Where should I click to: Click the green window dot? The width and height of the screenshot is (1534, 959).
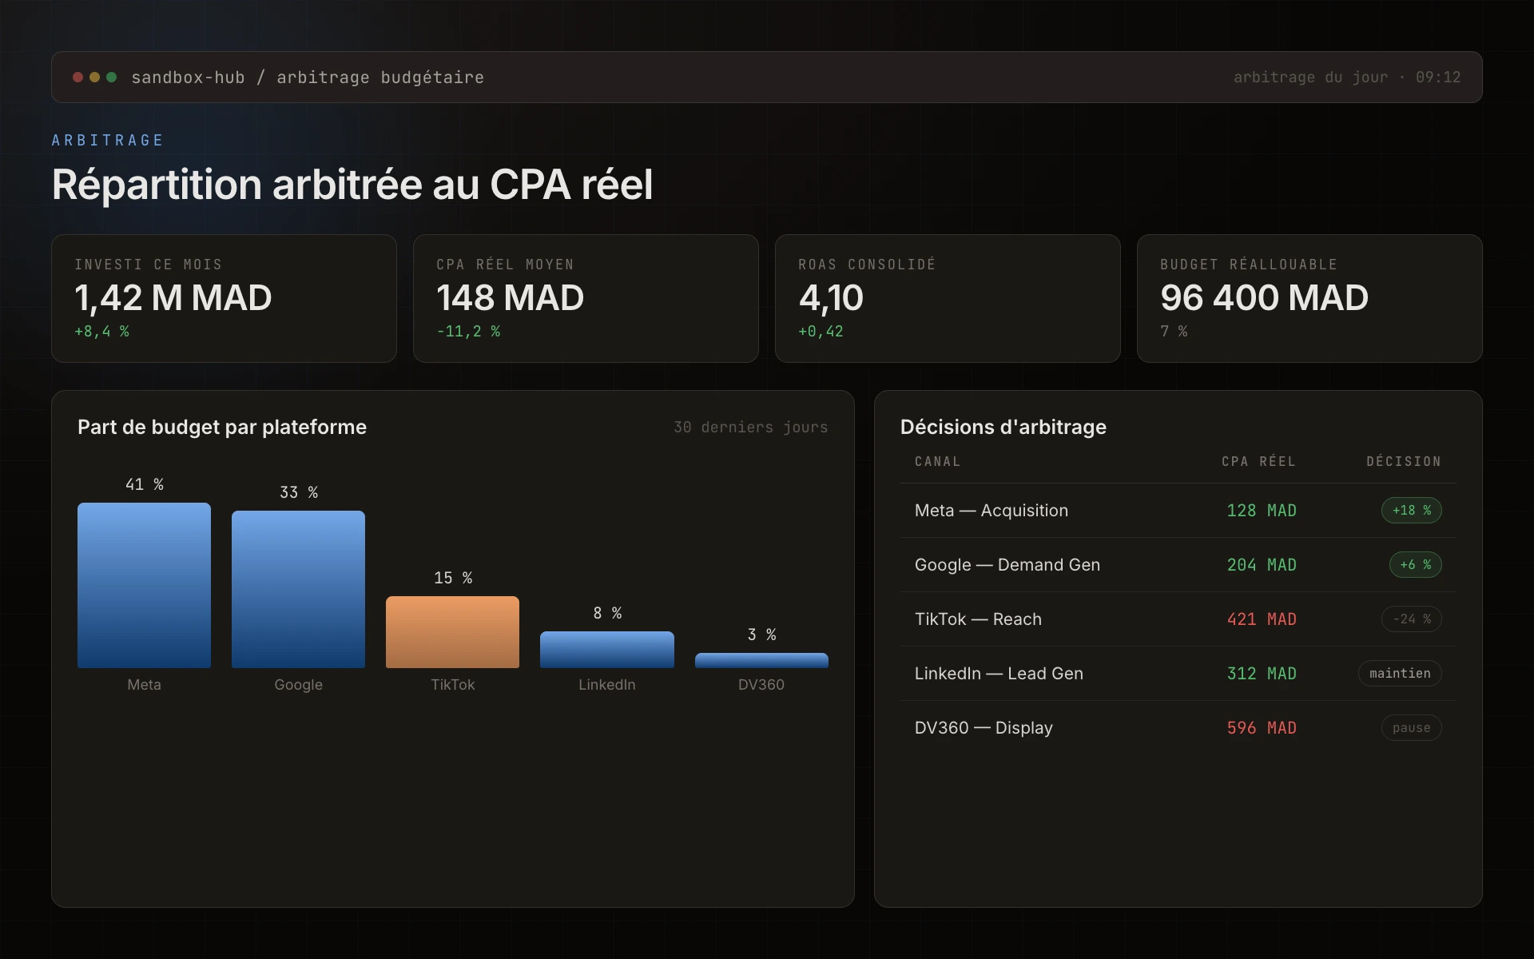coord(112,78)
